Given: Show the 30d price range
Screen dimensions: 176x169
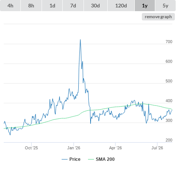Looking at the screenshot, I should [95, 6].
